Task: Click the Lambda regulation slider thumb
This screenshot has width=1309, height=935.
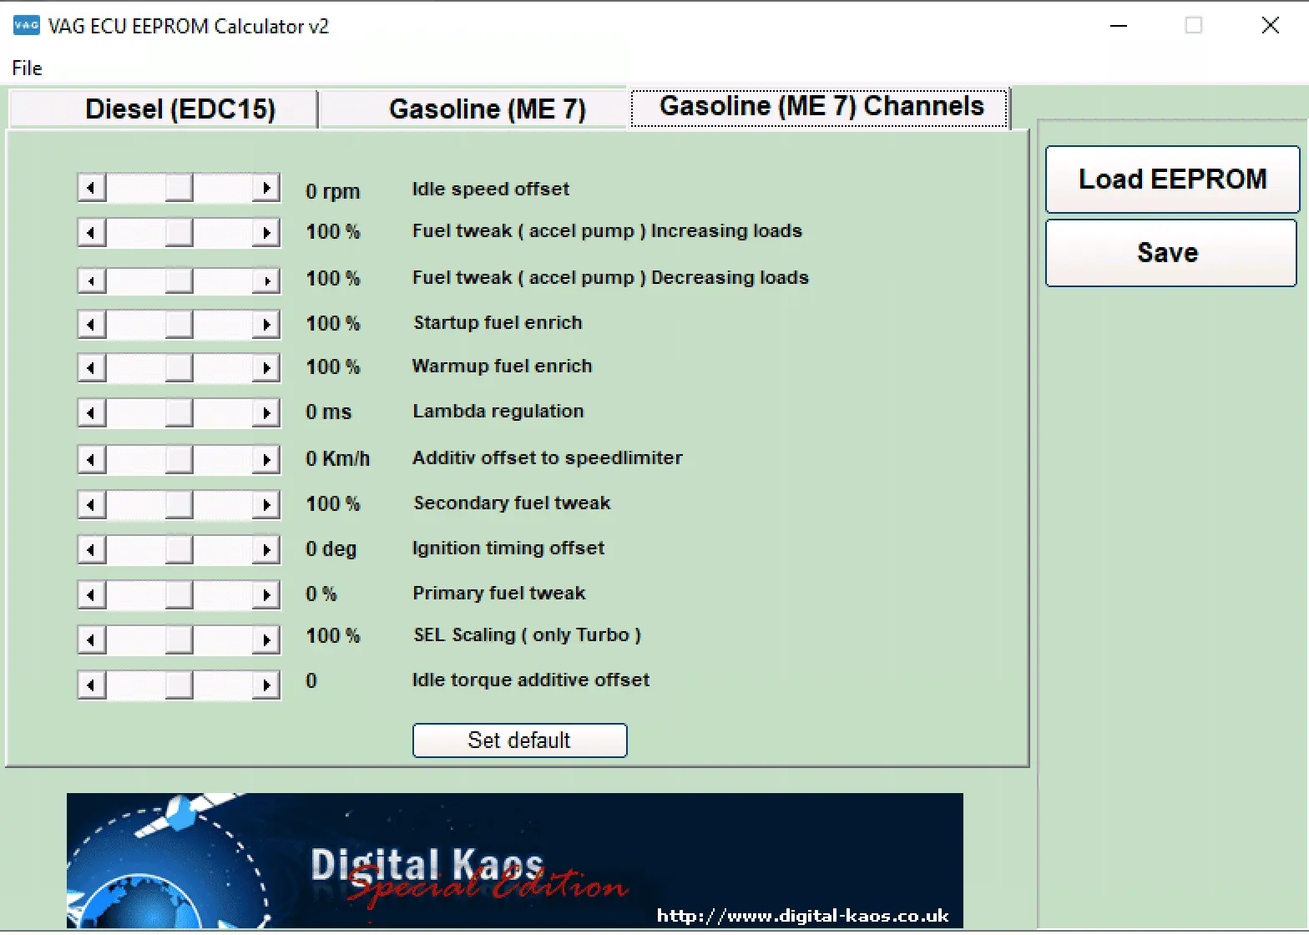Action: pos(179,412)
